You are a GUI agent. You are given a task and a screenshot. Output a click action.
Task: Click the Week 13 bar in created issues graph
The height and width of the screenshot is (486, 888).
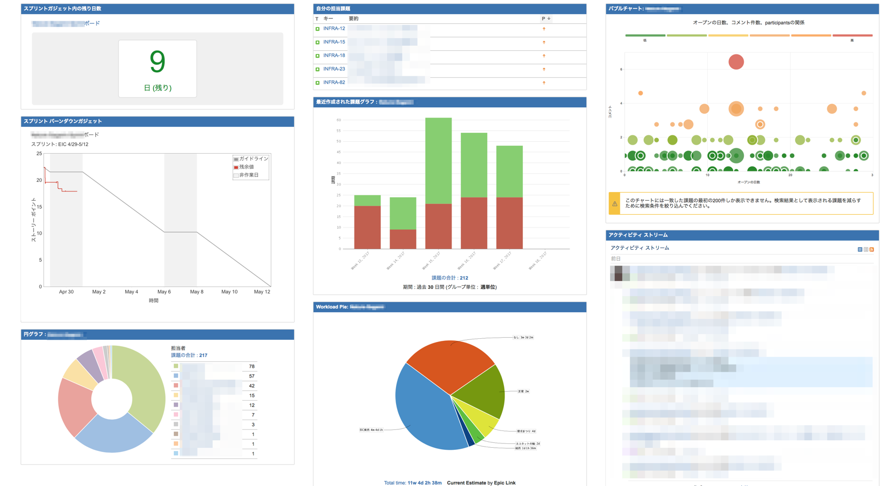click(367, 222)
